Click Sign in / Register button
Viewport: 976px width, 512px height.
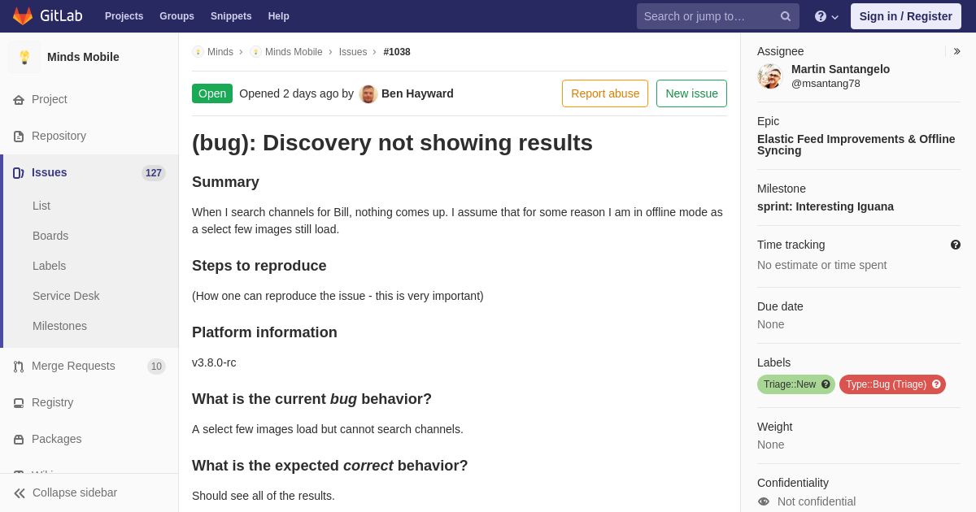tap(905, 16)
